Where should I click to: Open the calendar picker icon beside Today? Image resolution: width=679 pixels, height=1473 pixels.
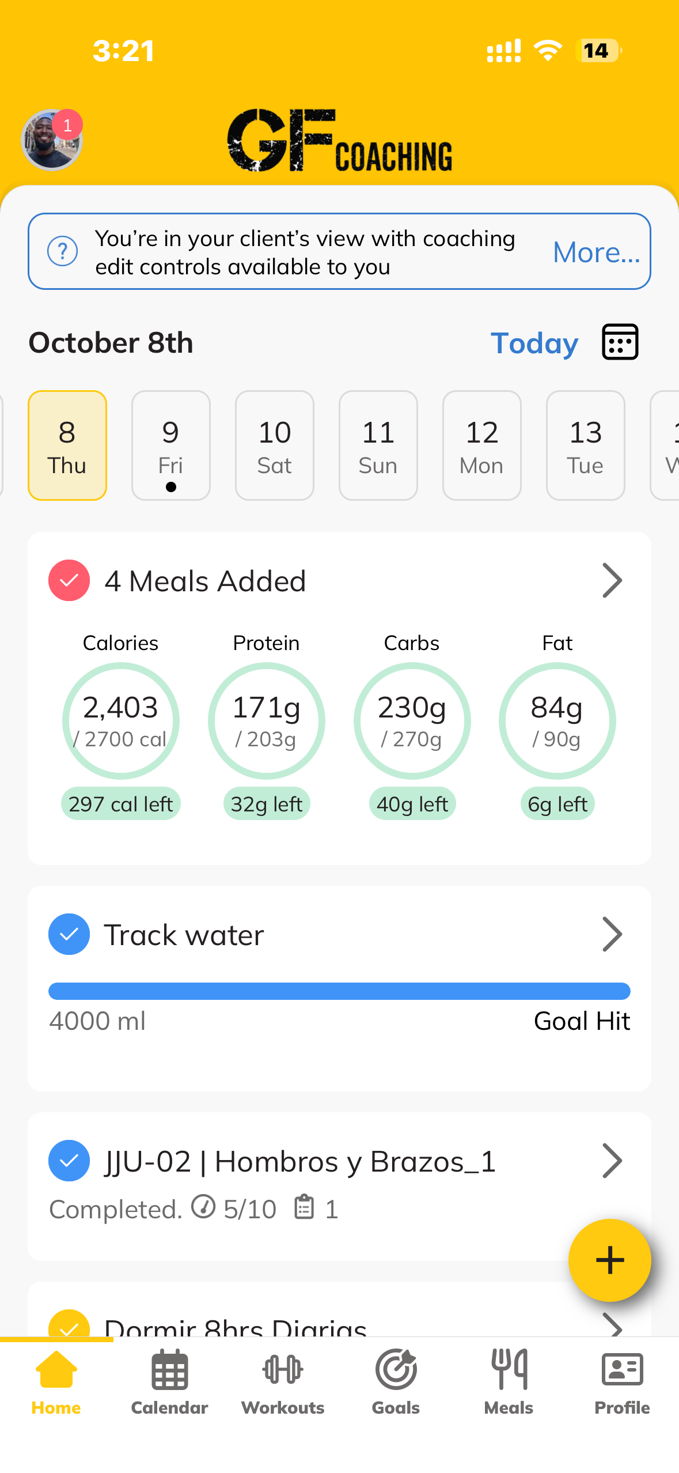pyautogui.click(x=620, y=342)
